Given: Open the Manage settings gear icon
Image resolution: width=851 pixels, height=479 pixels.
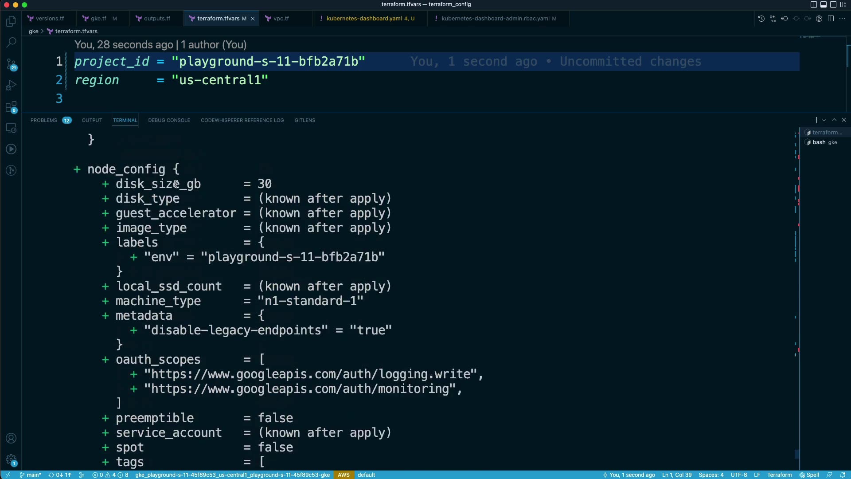Looking at the screenshot, I should click(x=11, y=460).
